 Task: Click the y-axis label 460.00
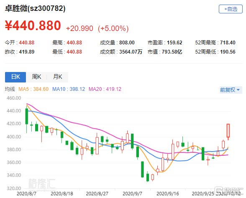(14, 98)
